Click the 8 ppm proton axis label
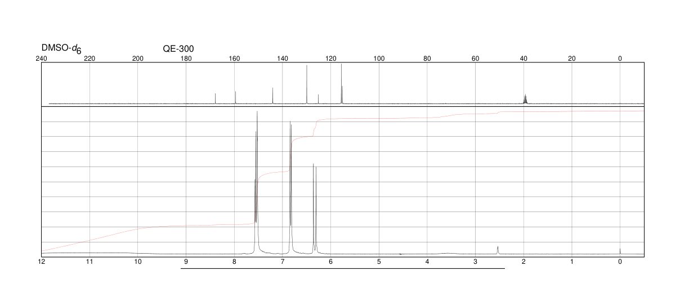This screenshot has width=689, height=297. pos(234,262)
